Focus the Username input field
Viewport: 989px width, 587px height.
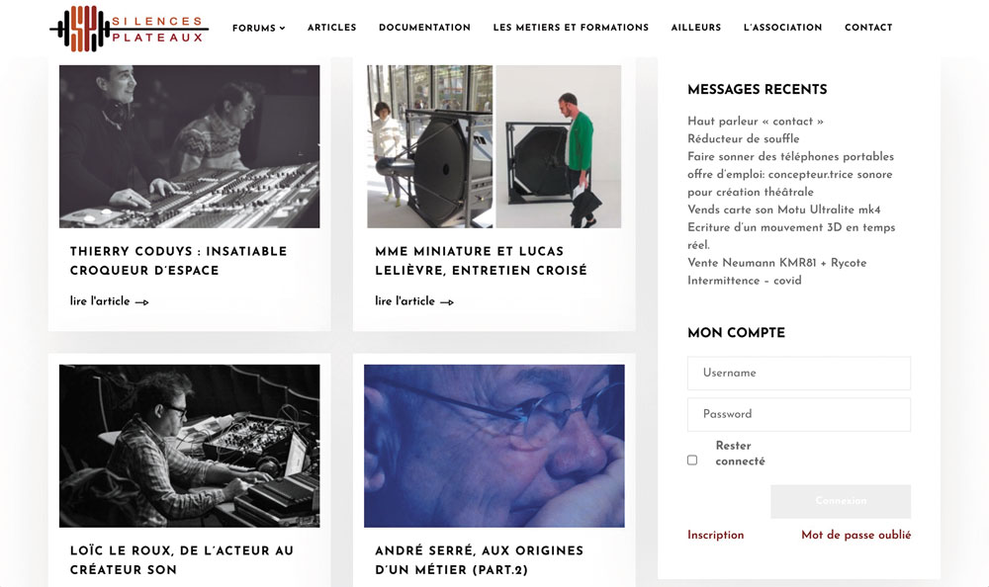(799, 374)
